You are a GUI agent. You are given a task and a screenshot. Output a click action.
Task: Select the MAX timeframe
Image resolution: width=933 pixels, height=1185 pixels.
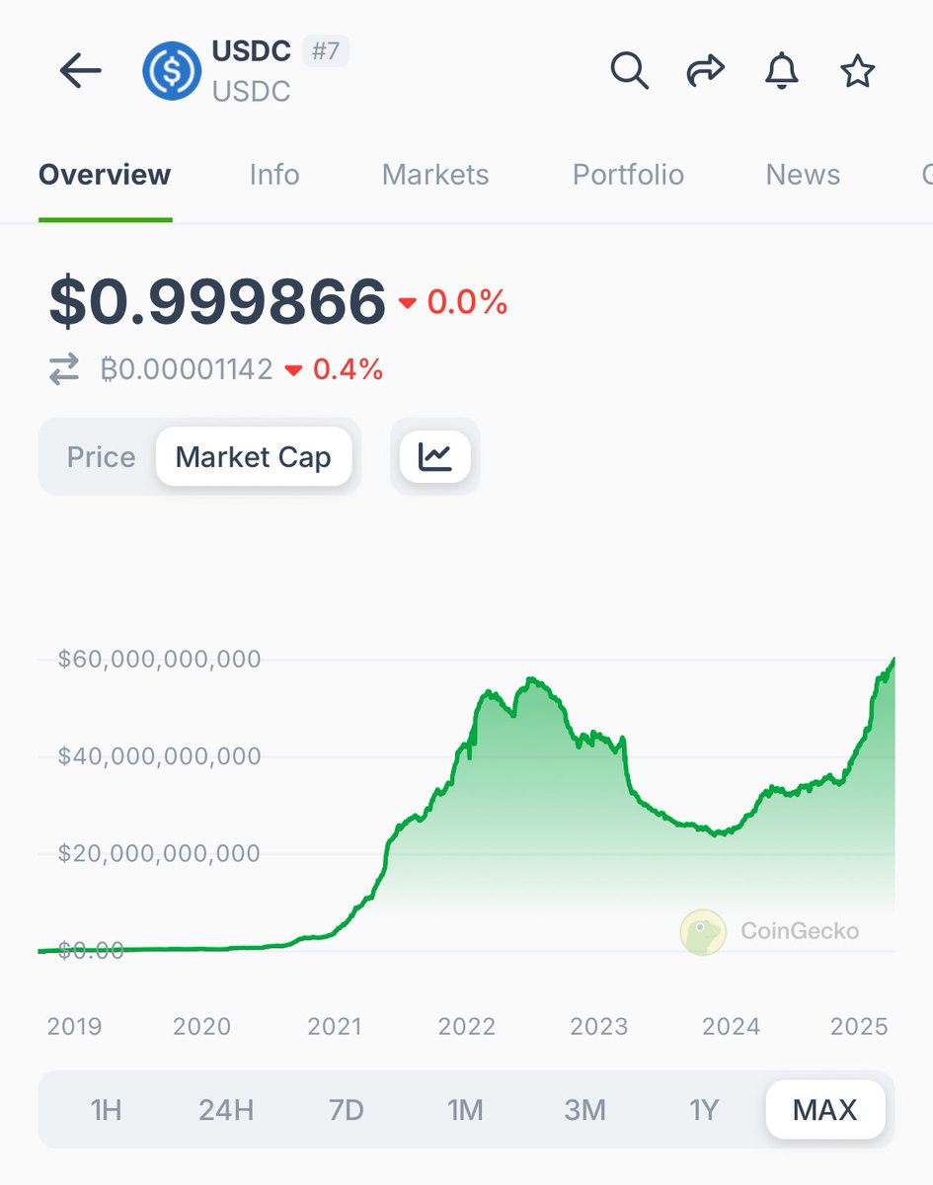[x=825, y=1109]
